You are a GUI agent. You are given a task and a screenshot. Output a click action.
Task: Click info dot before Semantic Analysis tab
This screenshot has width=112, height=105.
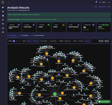click(31, 35)
